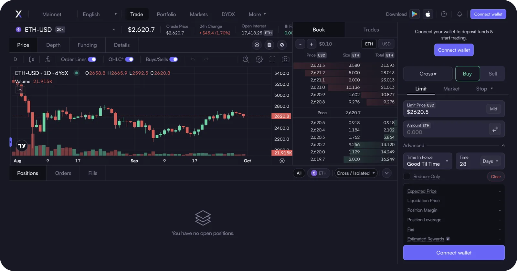The image size is (517, 271).
Task: Open Stop order type dropdown
Action: 484,89
